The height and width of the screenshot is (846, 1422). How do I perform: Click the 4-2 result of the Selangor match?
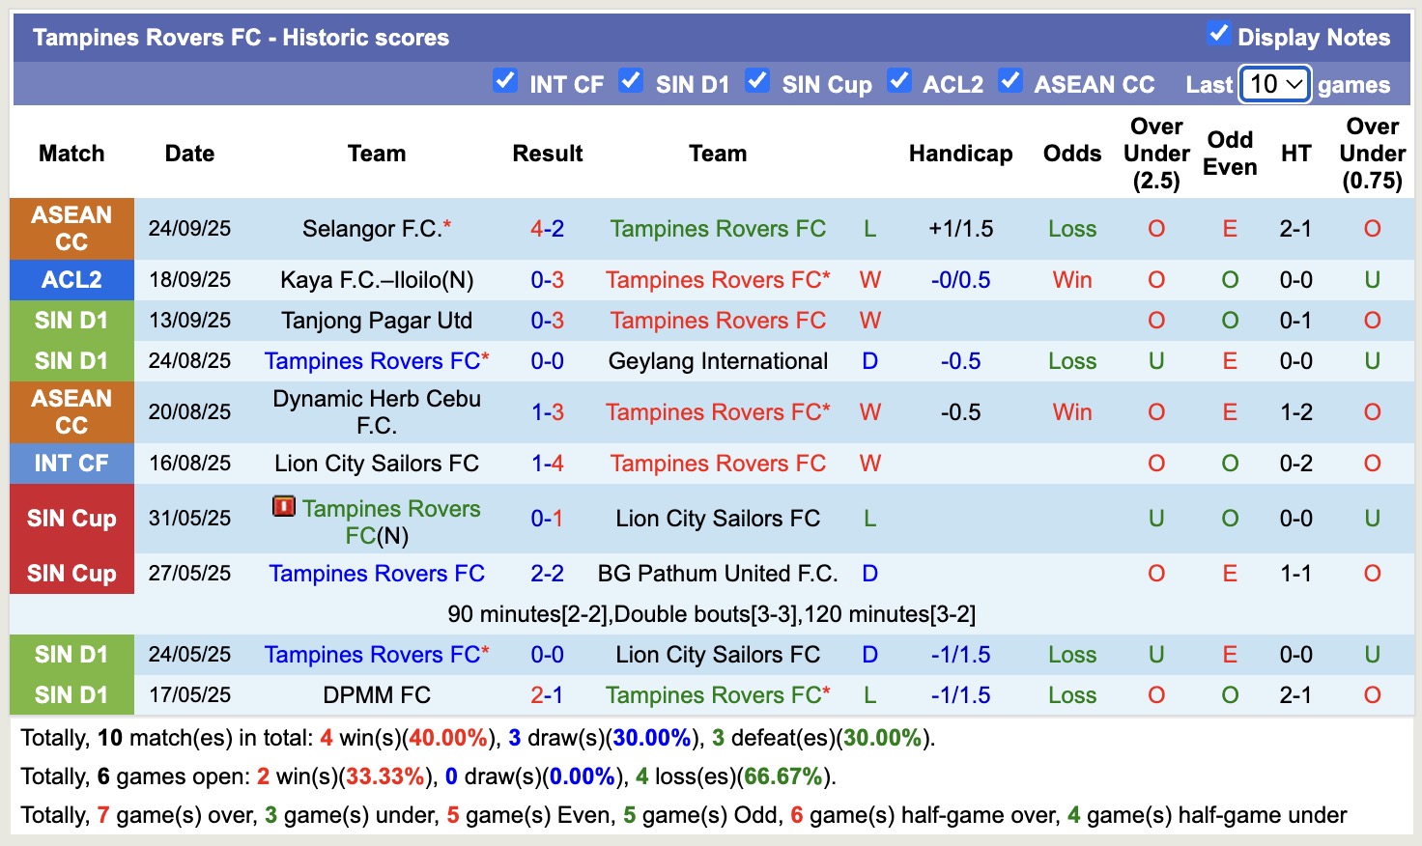(x=548, y=228)
